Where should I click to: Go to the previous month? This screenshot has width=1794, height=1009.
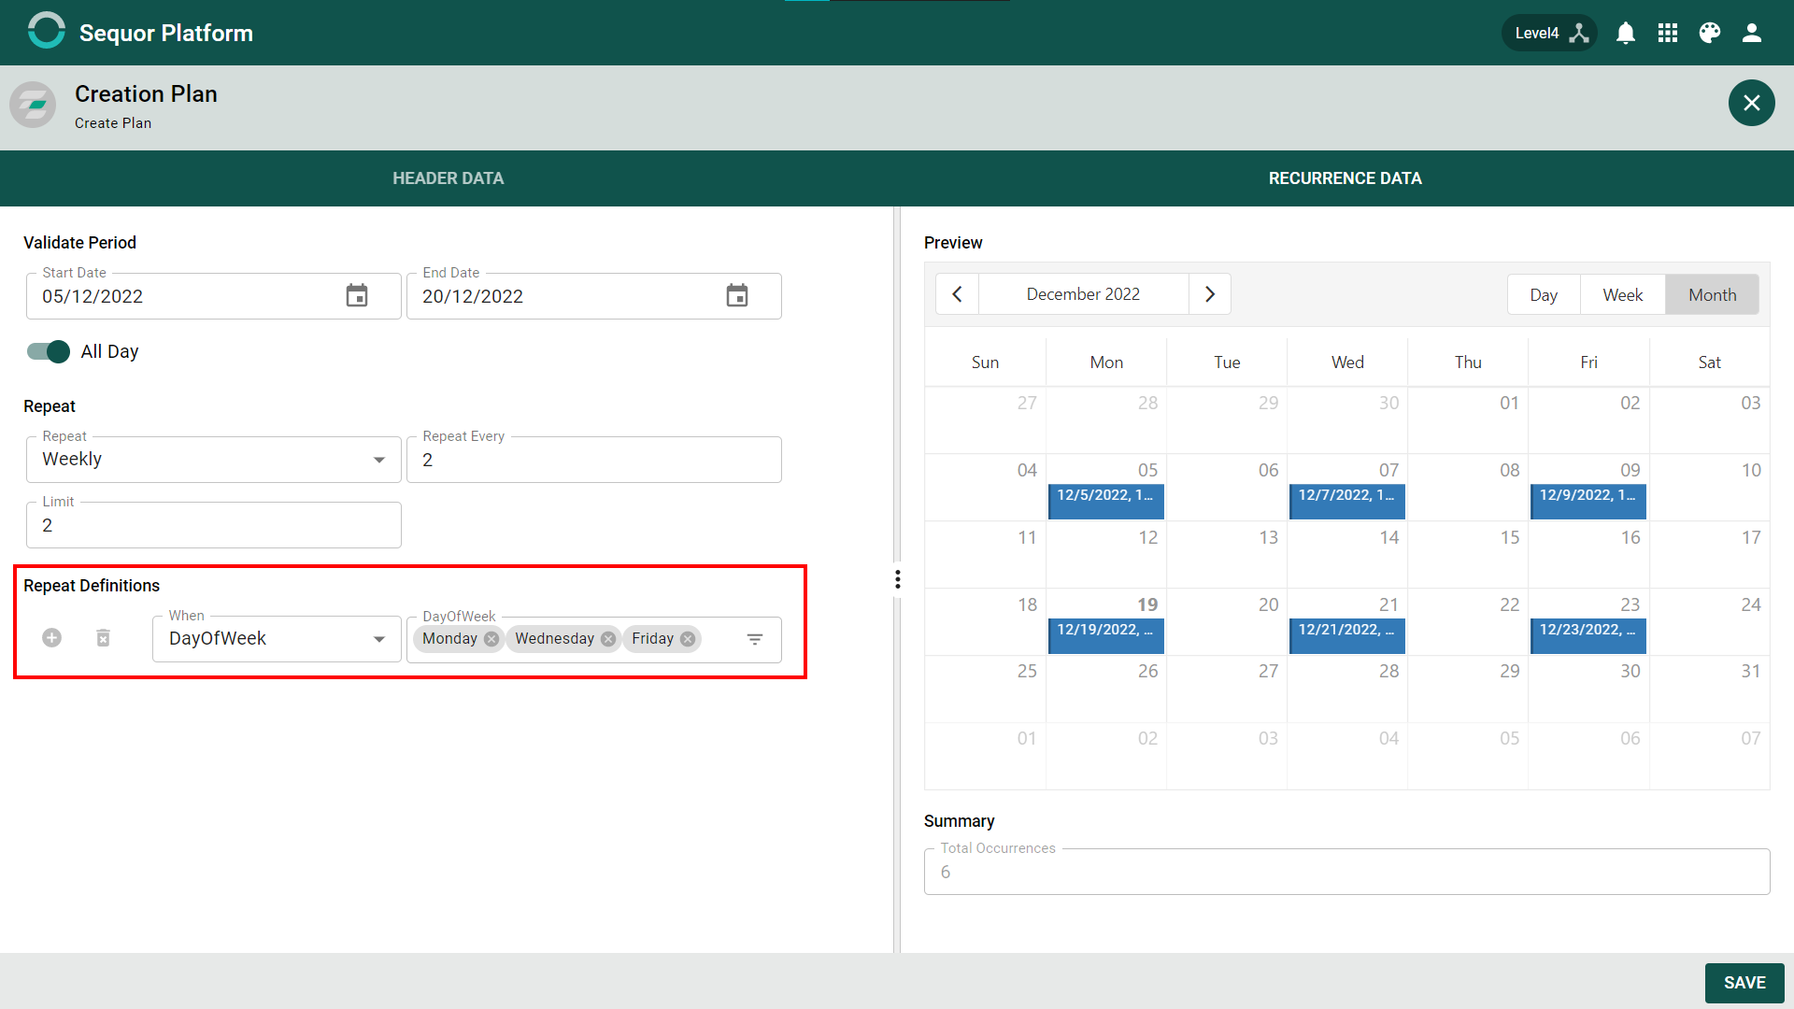(x=957, y=294)
